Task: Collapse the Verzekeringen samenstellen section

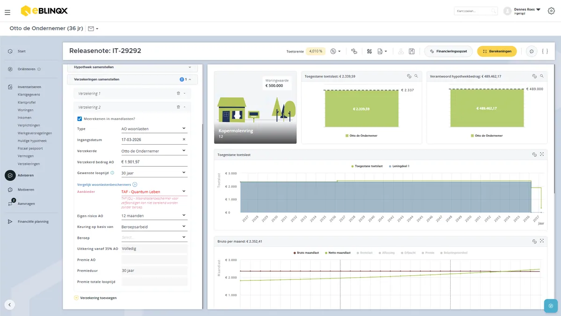Action: point(132,80)
